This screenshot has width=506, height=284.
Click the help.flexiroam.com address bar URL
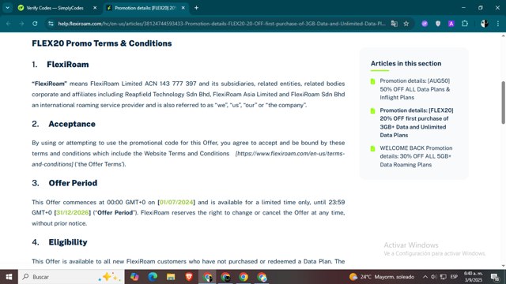221,24
